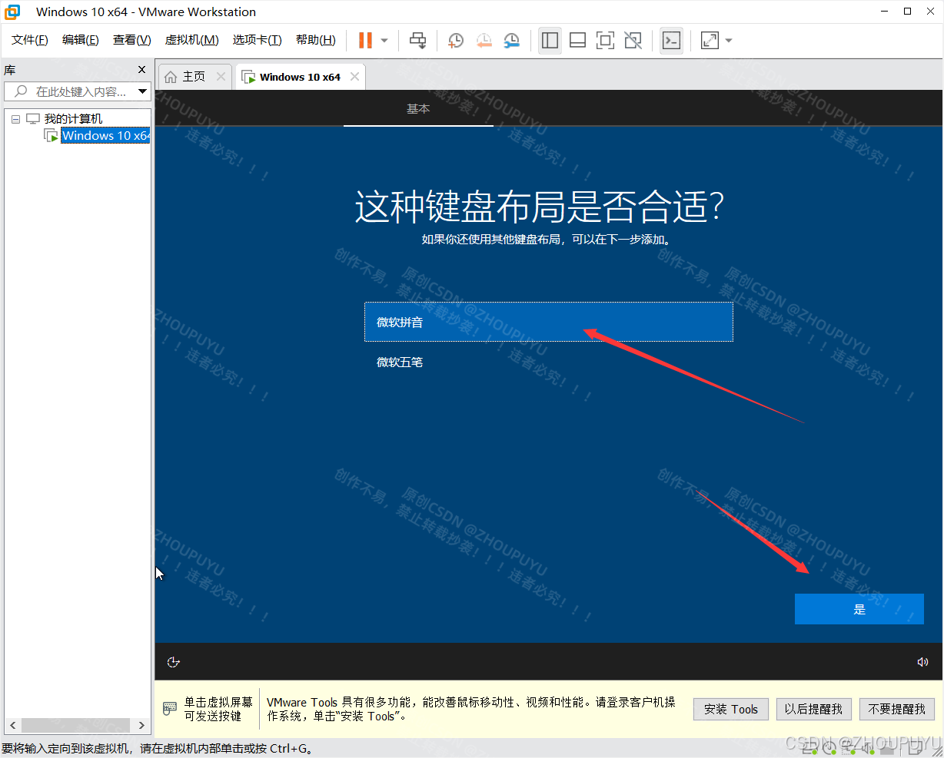Click the orange pause virtual machine icon
This screenshot has width=944, height=758.
[366, 40]
